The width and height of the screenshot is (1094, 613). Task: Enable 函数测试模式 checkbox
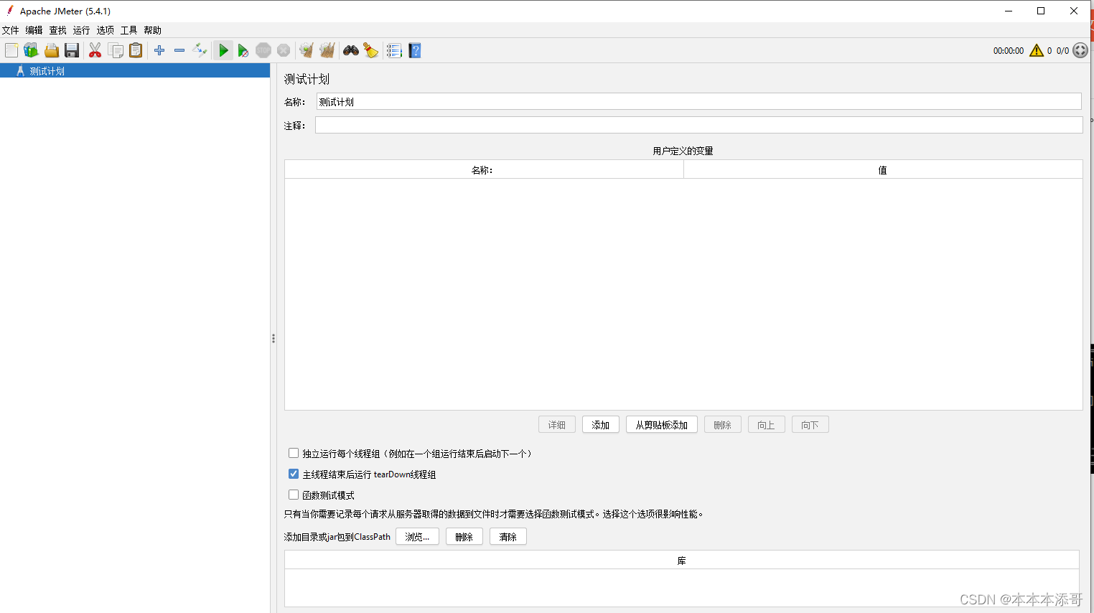pos(294,495)
